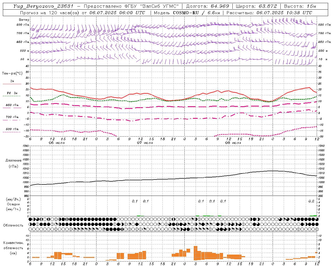The width and height of the screenshot is (332, 266).
Task: Click the dotted pink line sample under 500 гПа legend
Action: coord(11,132)
